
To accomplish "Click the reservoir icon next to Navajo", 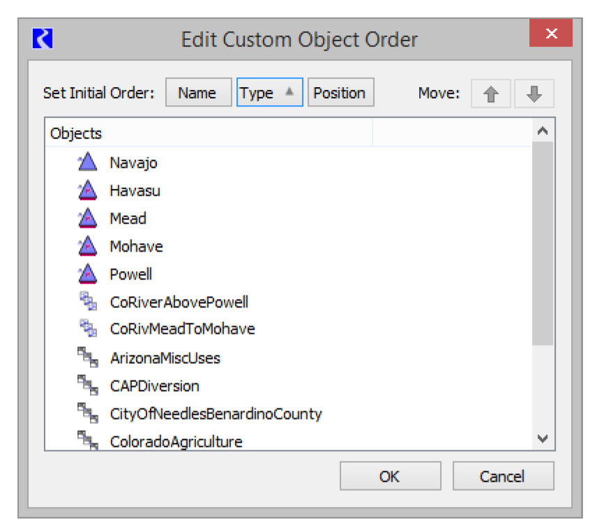I will 86,163.
